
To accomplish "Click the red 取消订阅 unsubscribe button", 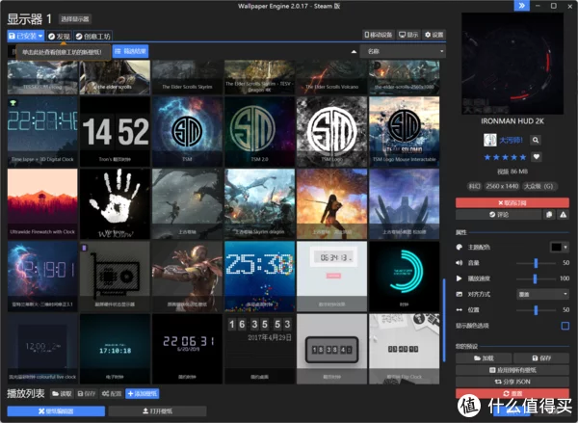I will click(512, 202).
